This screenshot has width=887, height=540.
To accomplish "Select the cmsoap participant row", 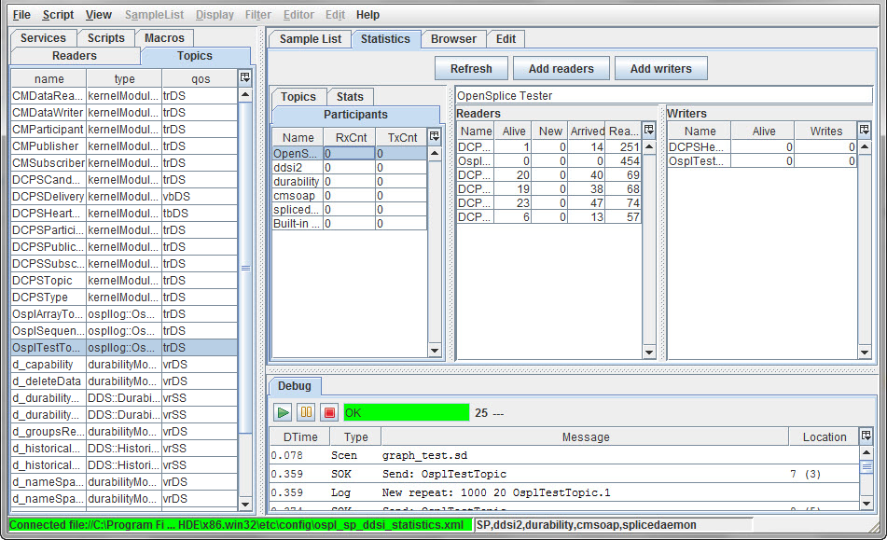I will pos(350,196).
